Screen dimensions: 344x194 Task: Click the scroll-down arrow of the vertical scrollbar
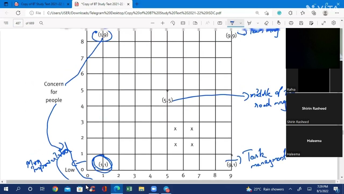342,177
